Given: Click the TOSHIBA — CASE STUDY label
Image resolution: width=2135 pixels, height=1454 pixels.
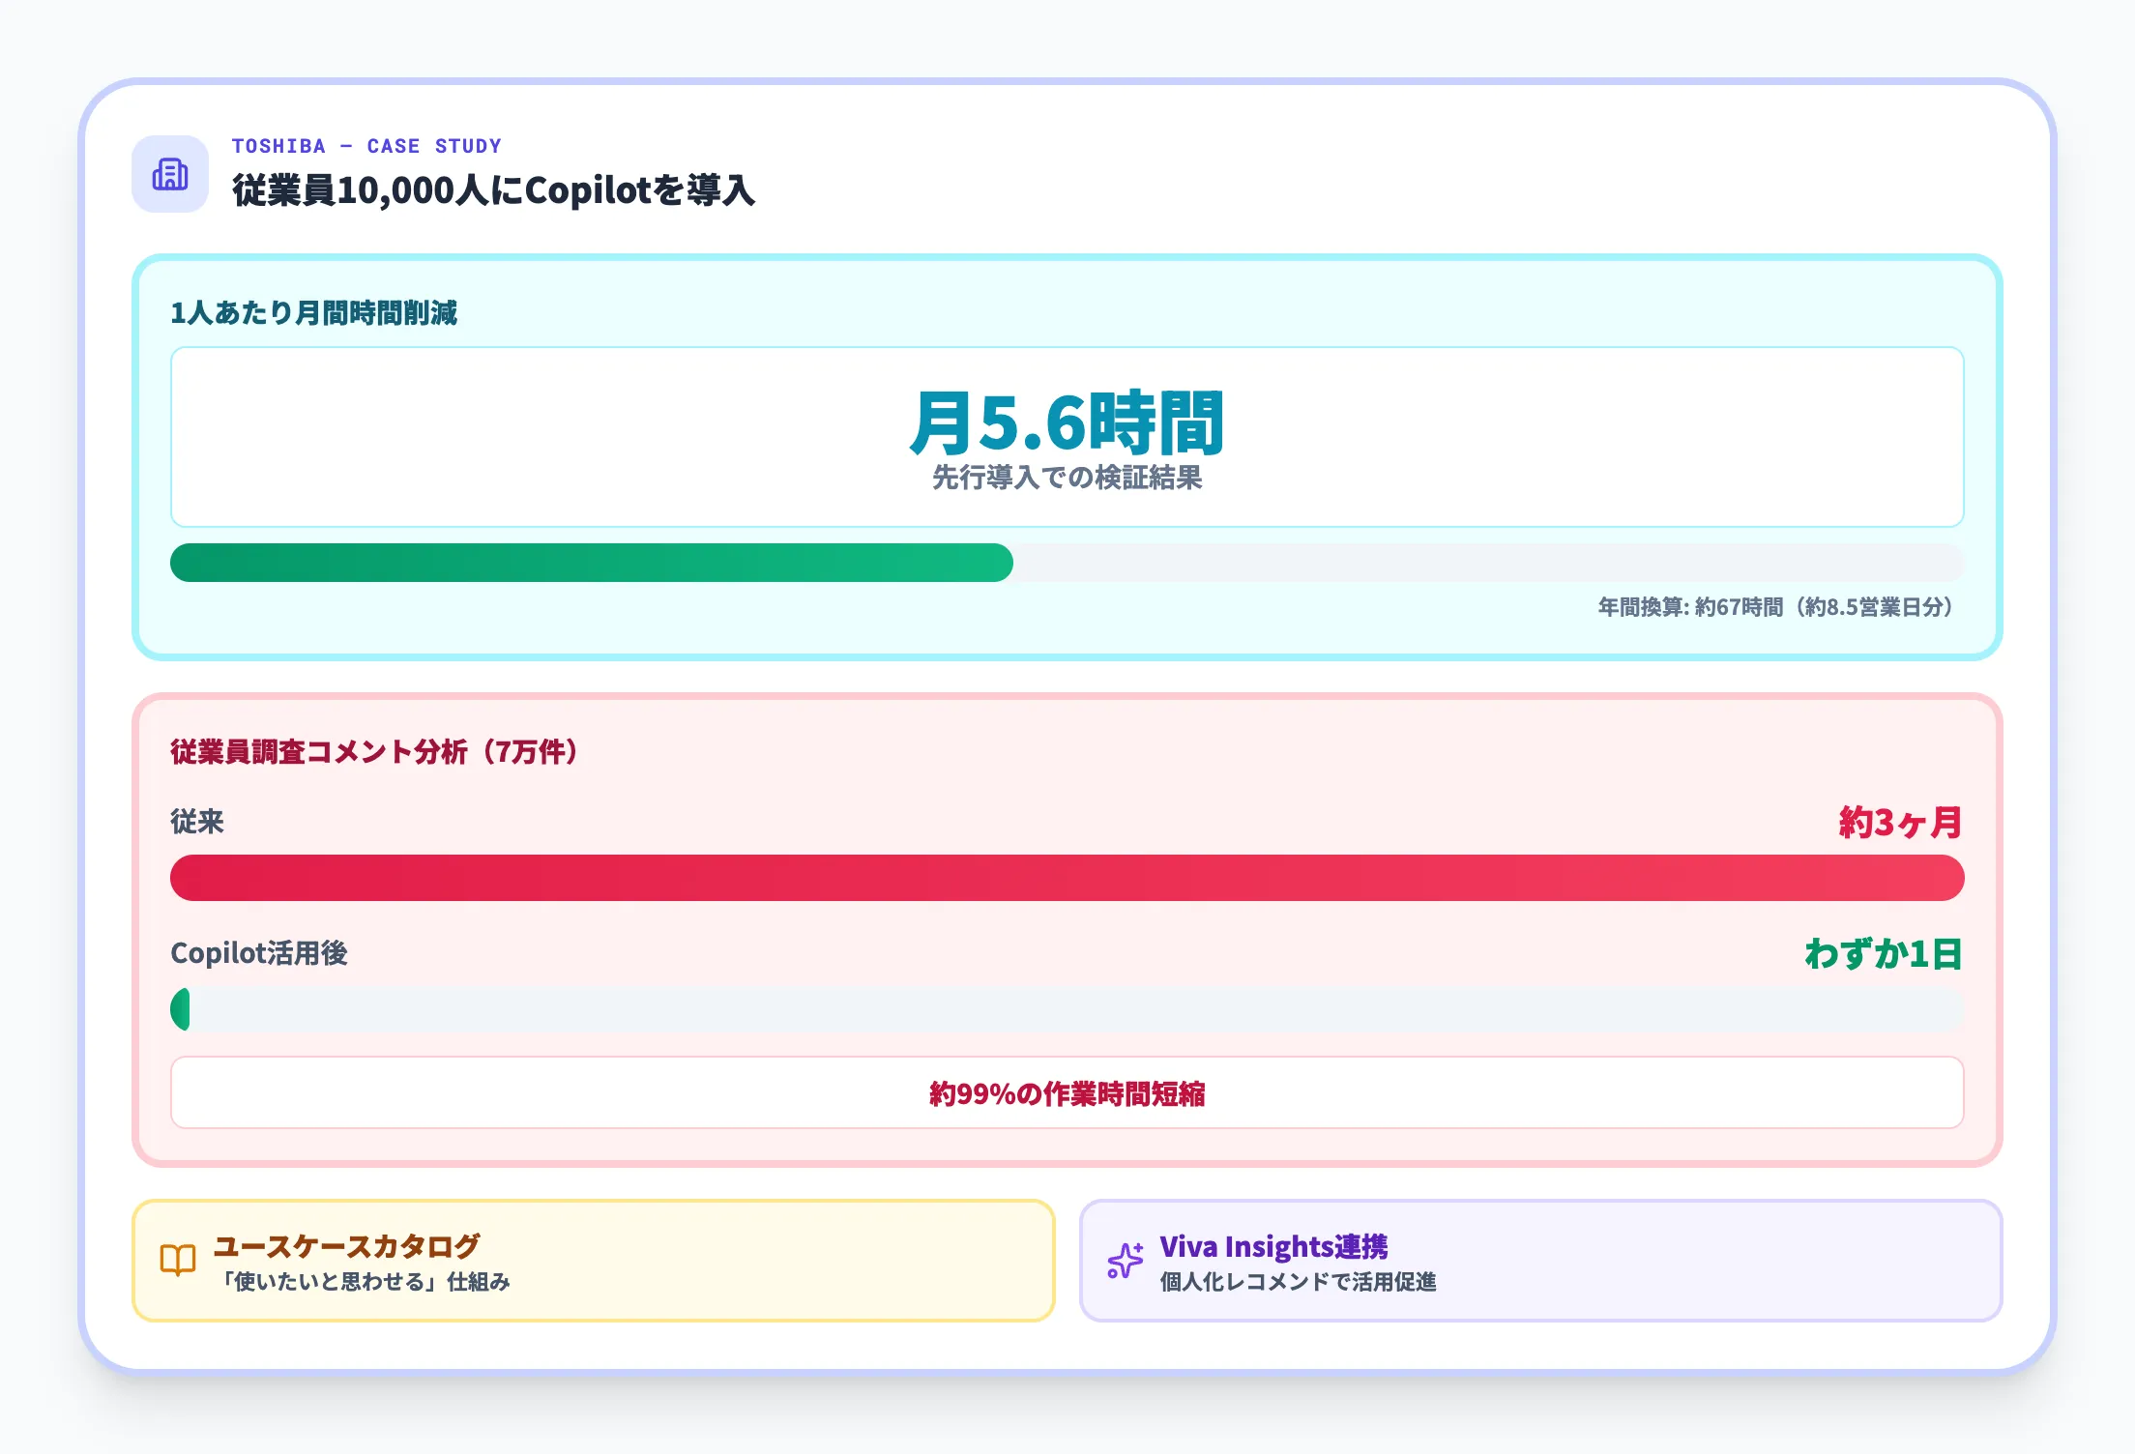Looking at the screenshot, I should pos(366,146).
